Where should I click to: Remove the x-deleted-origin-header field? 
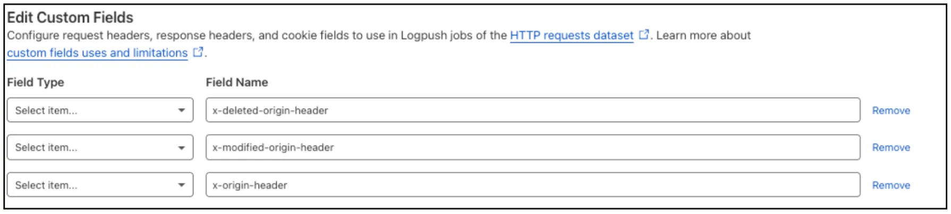pyautogui.click(x=890, y=111)
